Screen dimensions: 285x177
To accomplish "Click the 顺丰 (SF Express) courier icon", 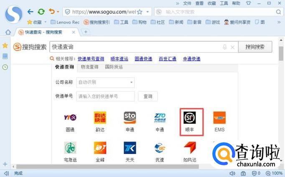I will [x=190, y=118].
